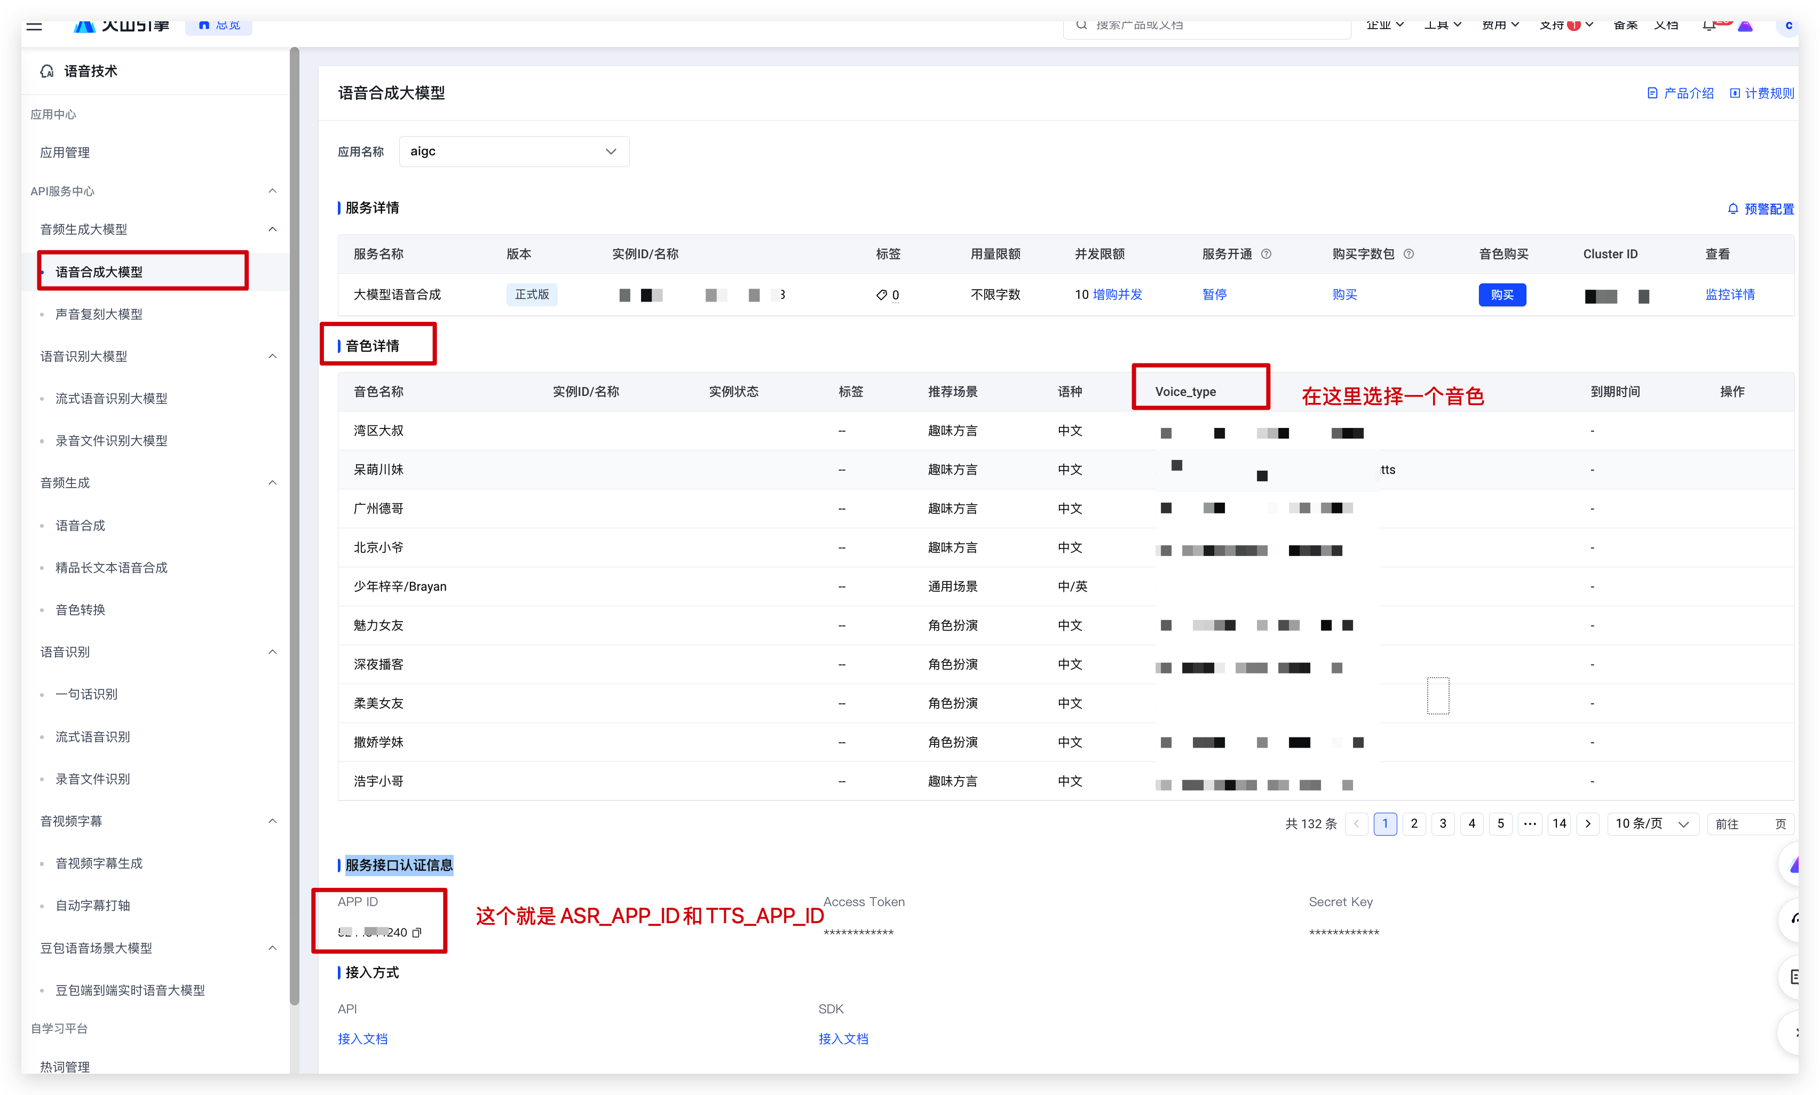Click the blue 购买 button

point(1502,295)
